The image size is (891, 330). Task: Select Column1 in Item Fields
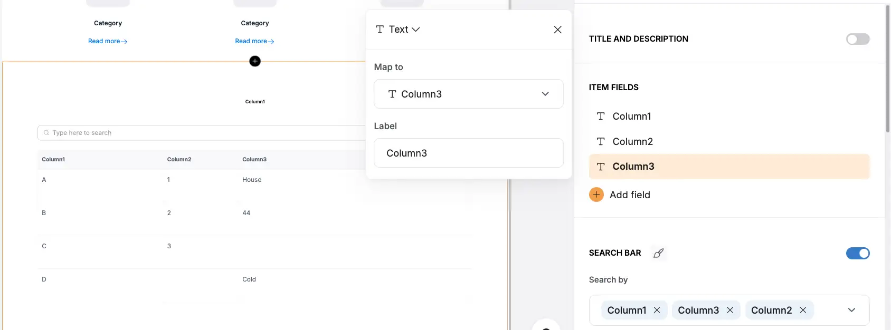[x=729, y=117]
